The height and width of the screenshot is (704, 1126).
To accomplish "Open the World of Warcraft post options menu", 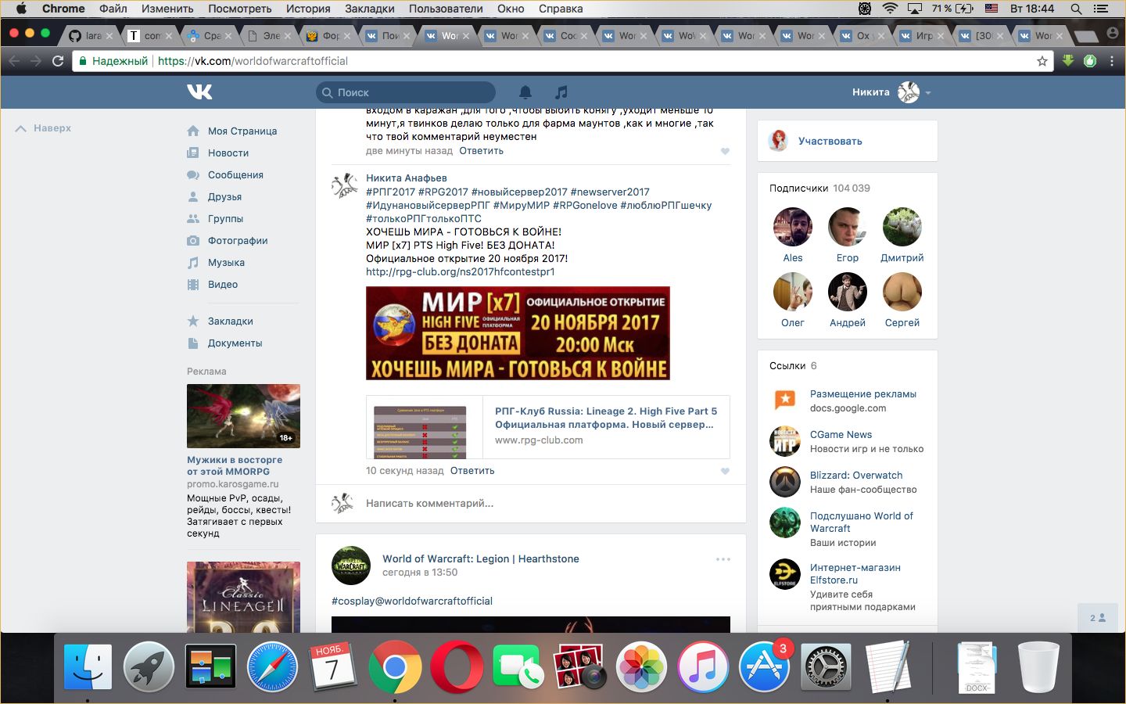I will pyautogui.click(x=723, y=559).
